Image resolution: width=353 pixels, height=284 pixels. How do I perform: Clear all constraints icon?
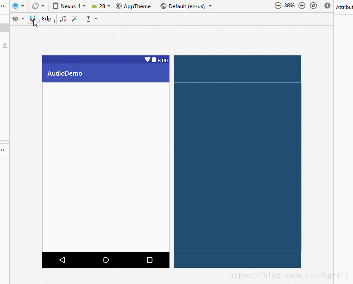(x=63, y=19)
